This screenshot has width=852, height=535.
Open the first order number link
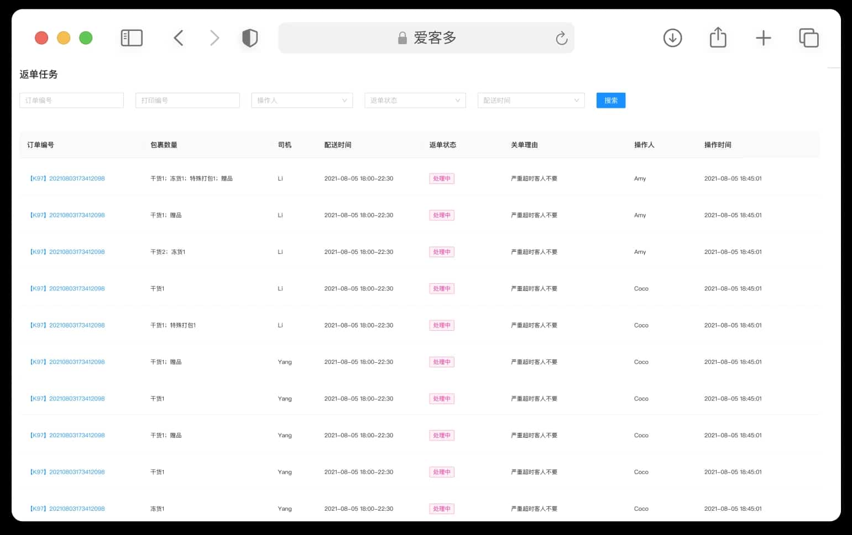coord(67,178)
